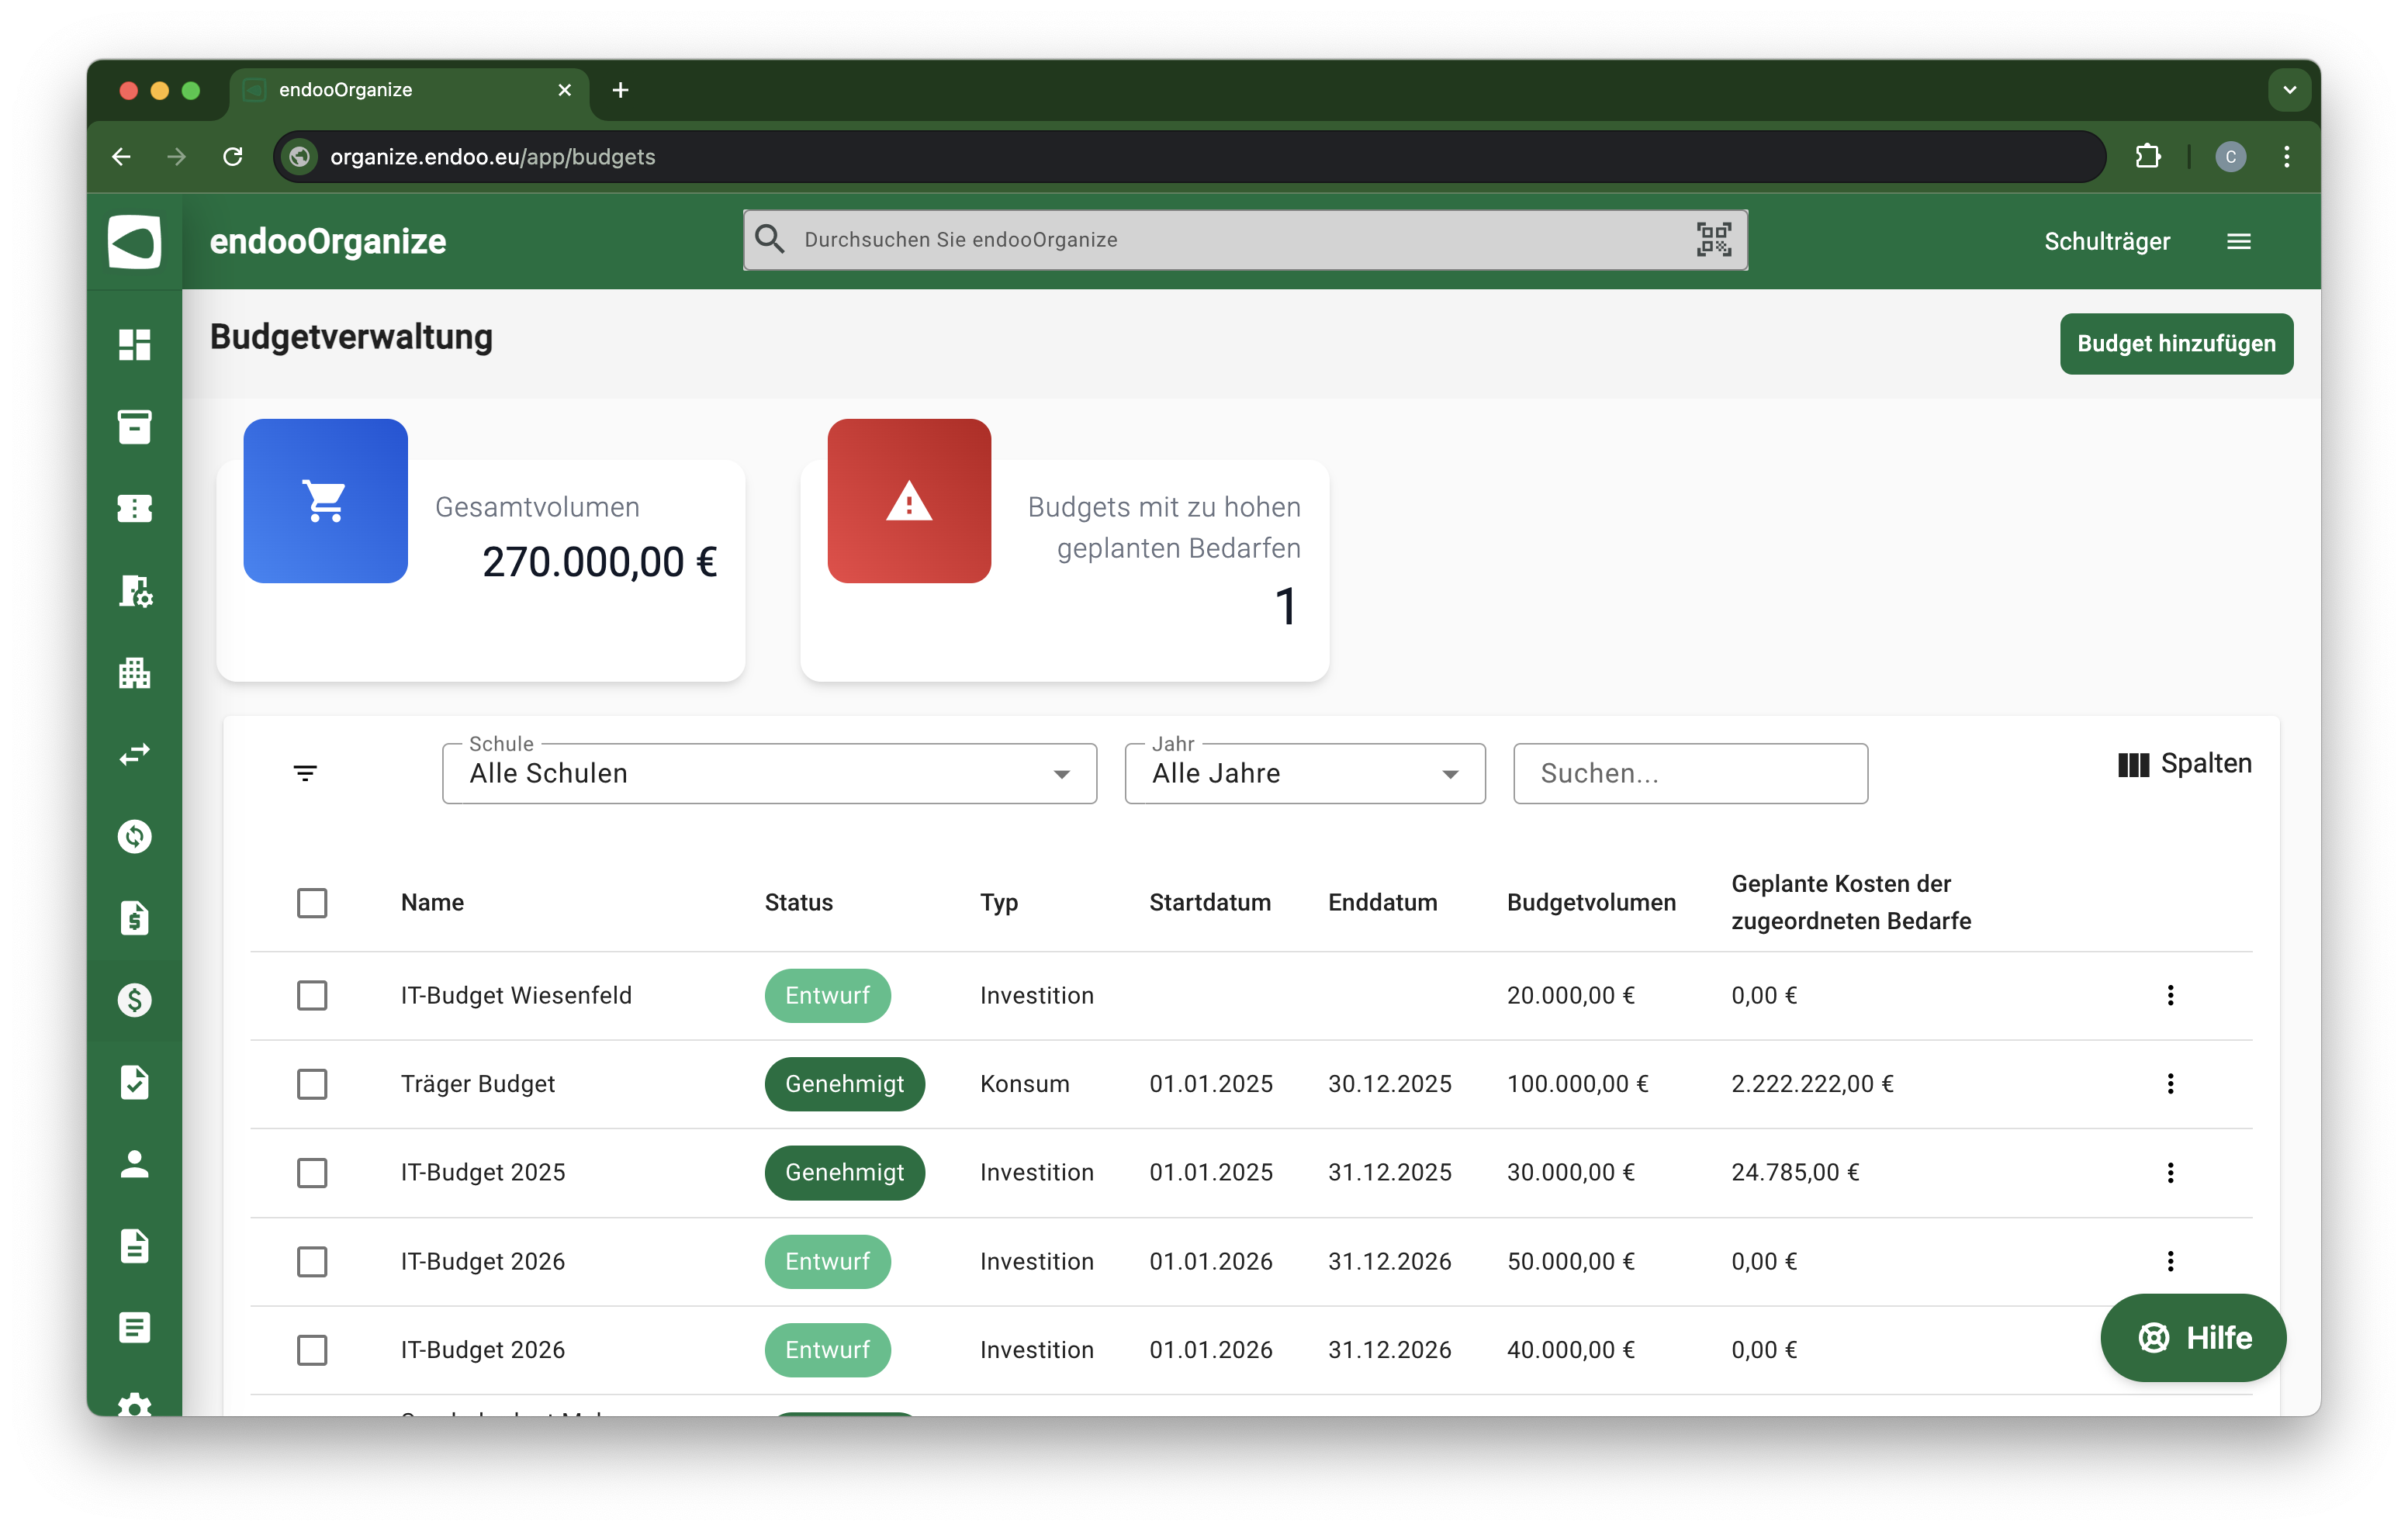Click the QR code scanner icon
Screen dimensions: 2408x1531
coord(1713,240)
